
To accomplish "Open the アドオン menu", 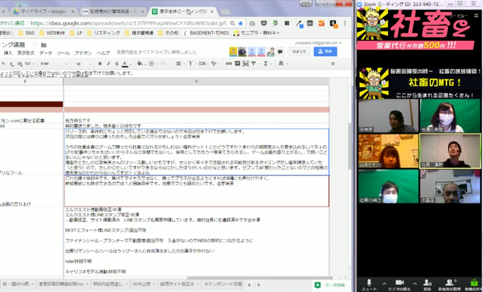I will (83, 53).
